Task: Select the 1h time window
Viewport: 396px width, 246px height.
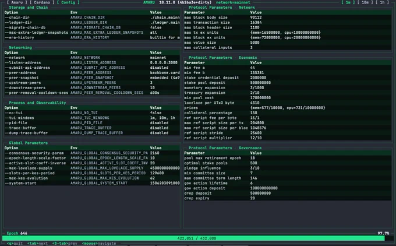Action: point(382,2)
